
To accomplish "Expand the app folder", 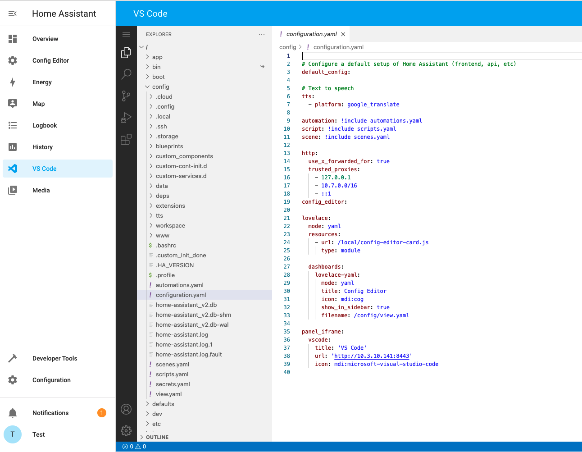I will point(147,57).
